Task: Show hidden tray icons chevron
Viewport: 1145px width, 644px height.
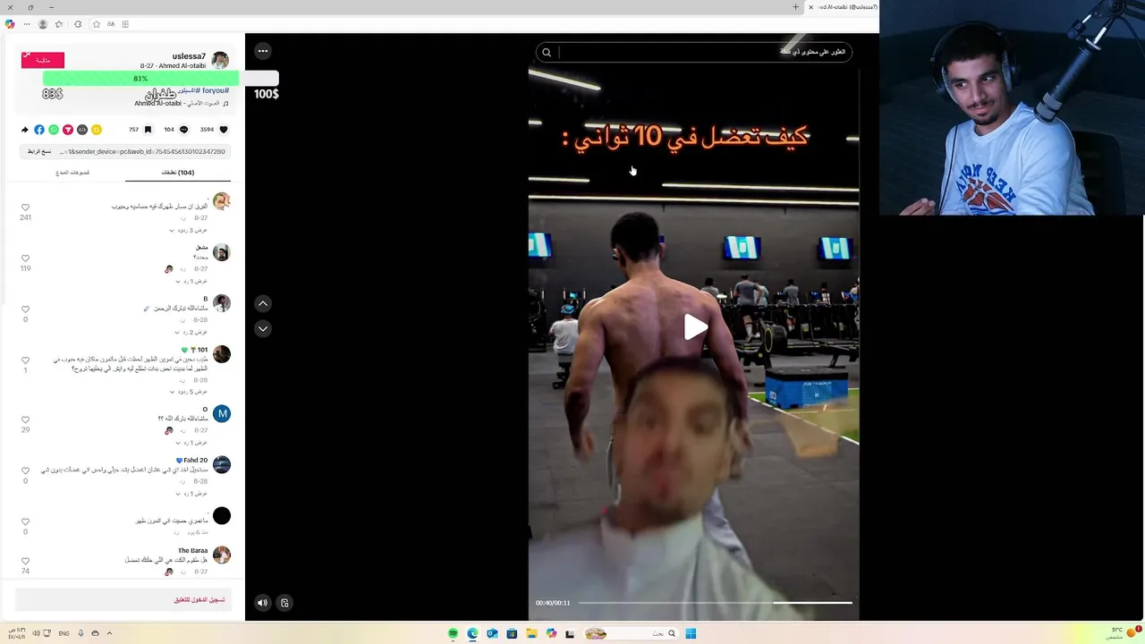Action: click(x=109, y=633)
